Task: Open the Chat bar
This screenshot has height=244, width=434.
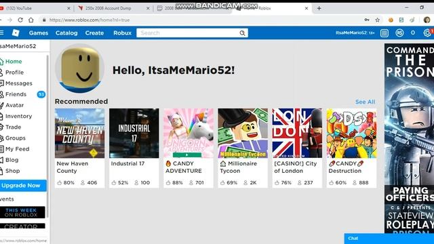Action: pyautogui.click(x=389, y=239)
